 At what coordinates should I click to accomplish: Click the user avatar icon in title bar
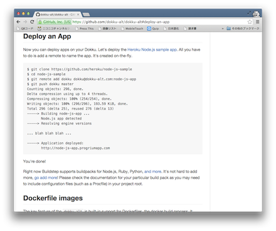[256, 14]
